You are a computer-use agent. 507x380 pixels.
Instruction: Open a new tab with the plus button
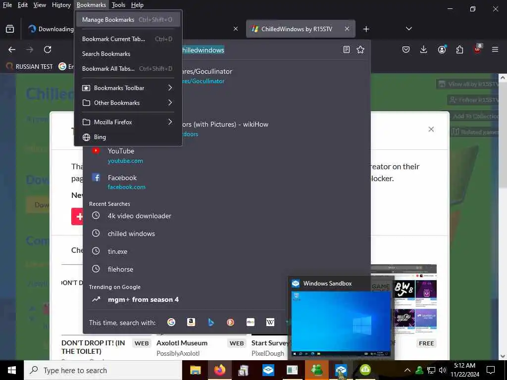tap(366, 29)
